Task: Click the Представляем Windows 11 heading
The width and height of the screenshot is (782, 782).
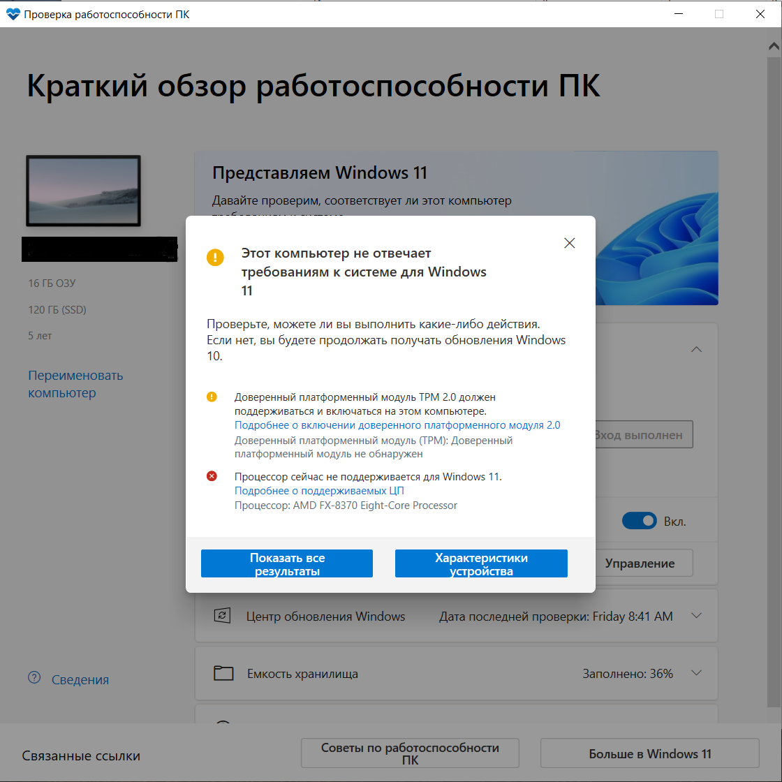Action: [320, 172]
